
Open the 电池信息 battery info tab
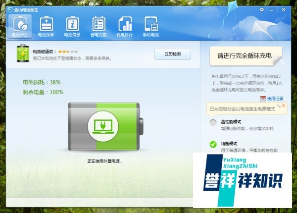click(x=72, y=26)
